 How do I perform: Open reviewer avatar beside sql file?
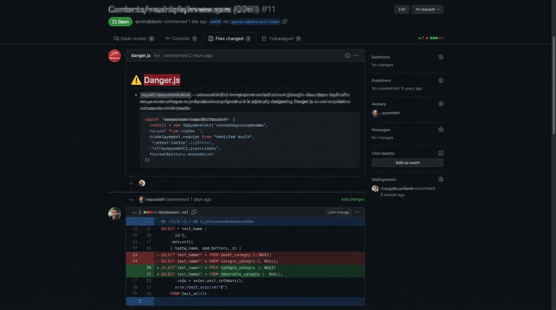click(114, 214)
